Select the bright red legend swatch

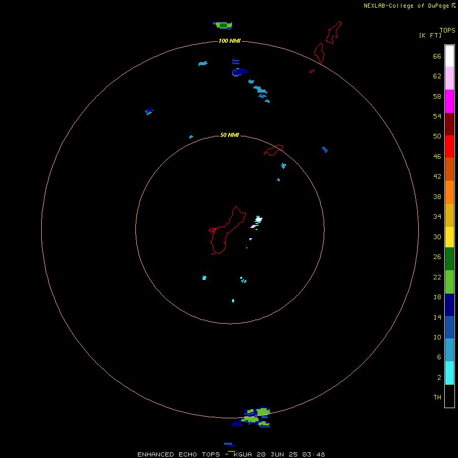coord(449,147)
